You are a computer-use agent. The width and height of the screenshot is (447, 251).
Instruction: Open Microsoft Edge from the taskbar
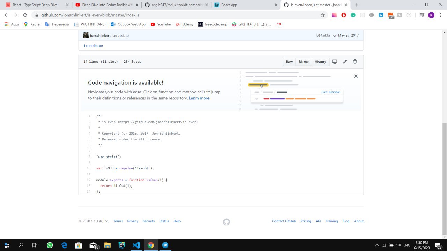[x=64, y=245]
